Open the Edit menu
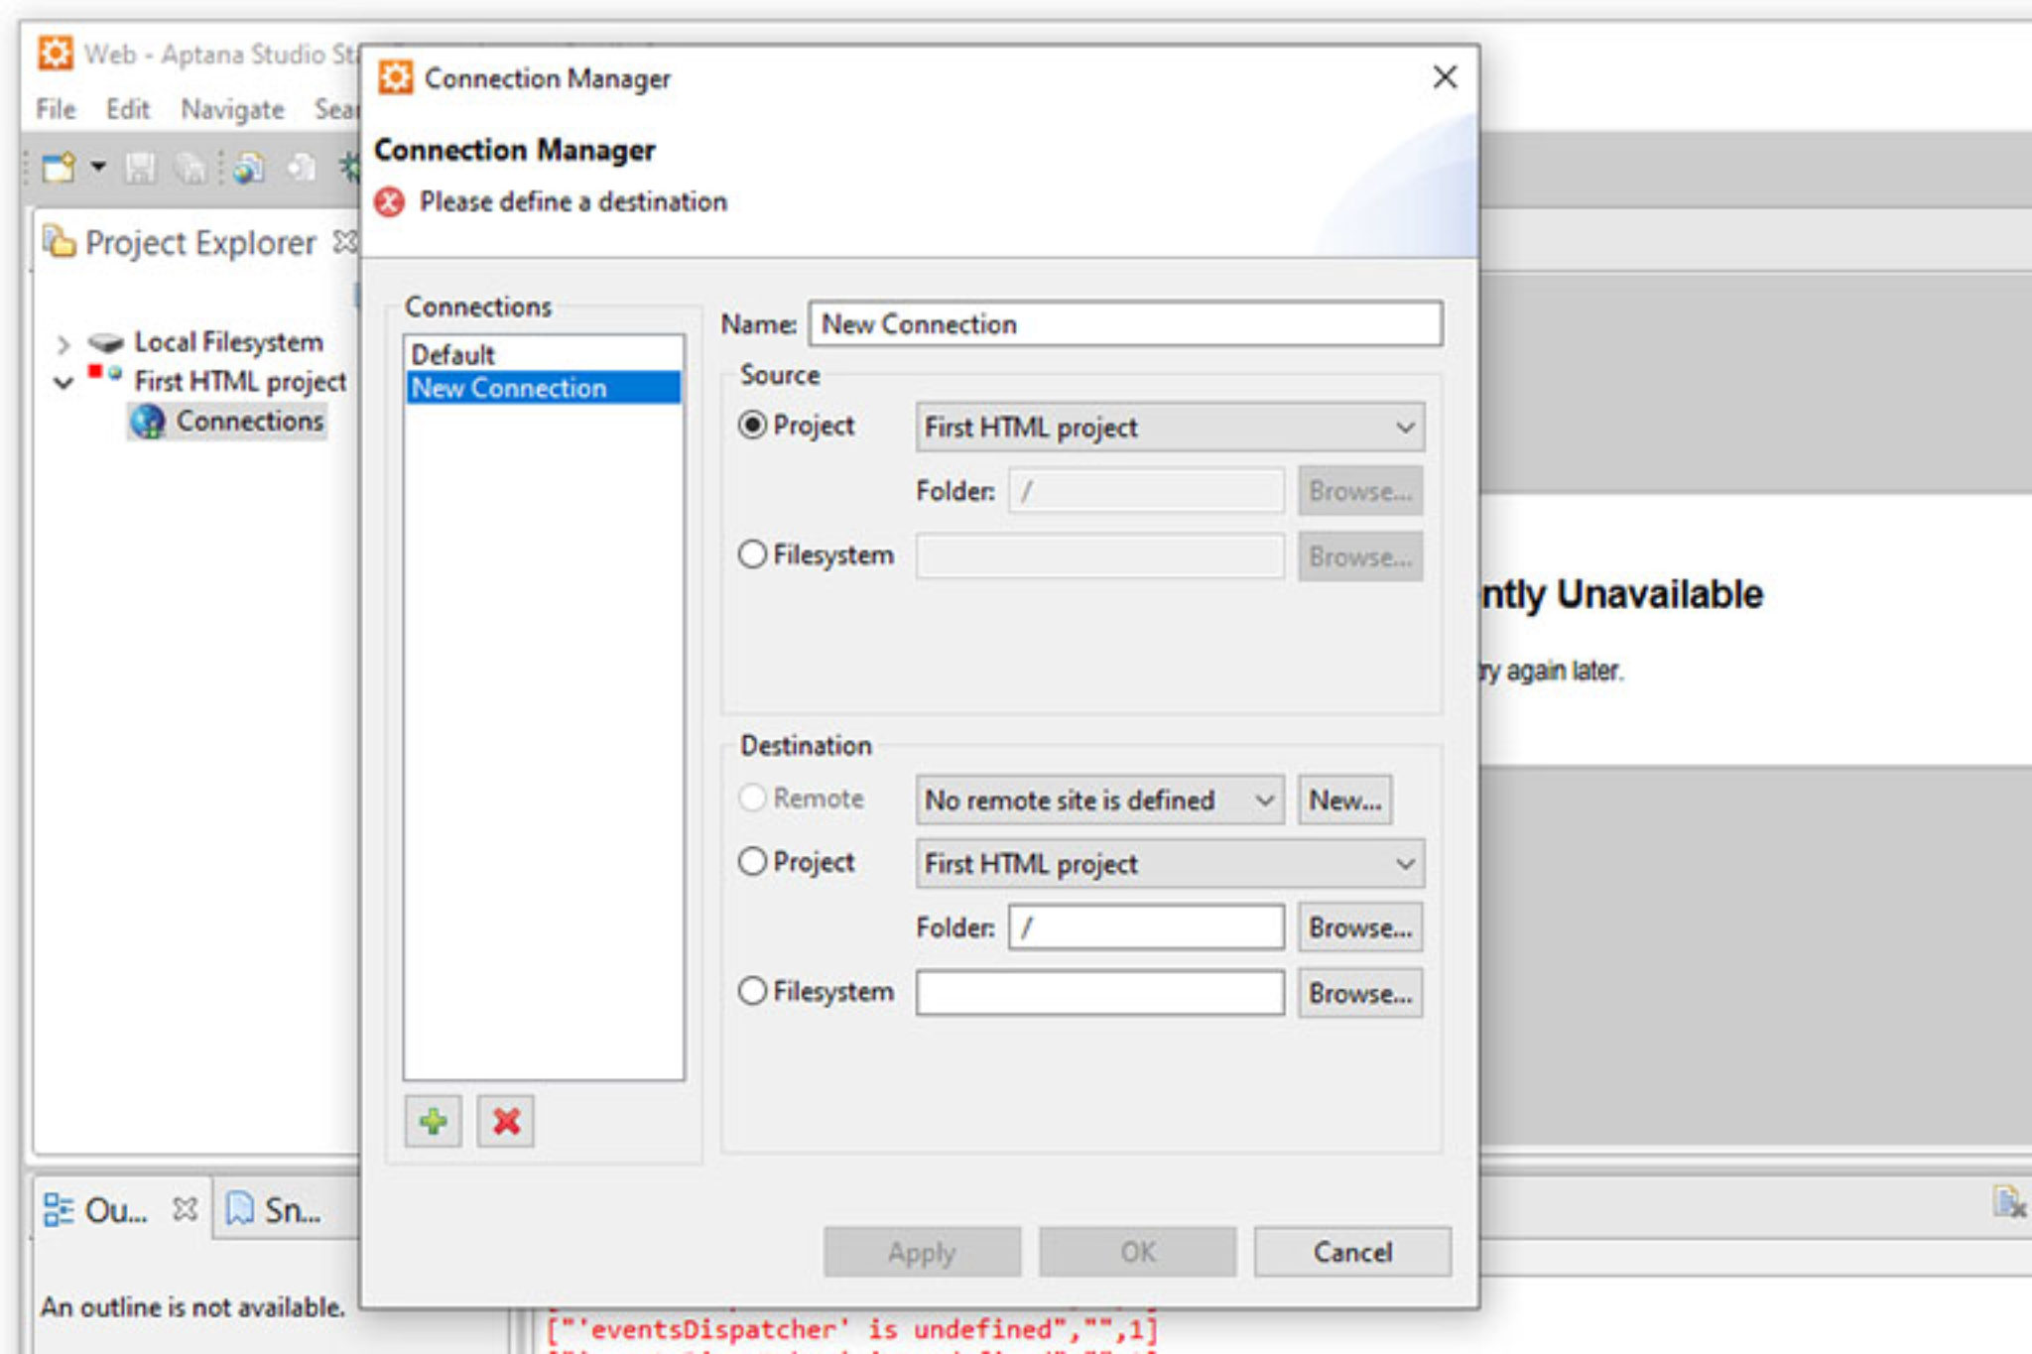The height and width of the screenshot is (1354, 2032). 128,109
